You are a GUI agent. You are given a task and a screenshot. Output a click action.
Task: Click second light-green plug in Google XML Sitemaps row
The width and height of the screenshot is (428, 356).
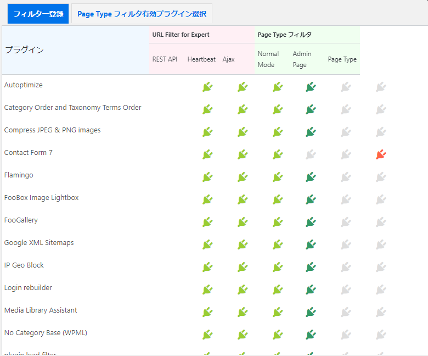tap(243, 244)
